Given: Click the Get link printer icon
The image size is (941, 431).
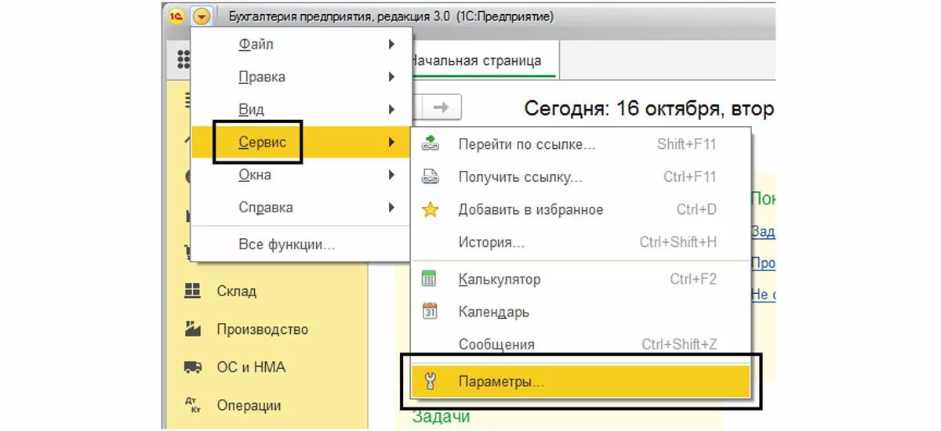Looking at the screenshot, I should [431, 177].
